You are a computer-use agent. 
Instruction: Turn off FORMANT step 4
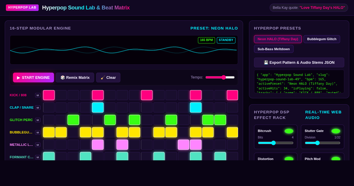(86, 156)
